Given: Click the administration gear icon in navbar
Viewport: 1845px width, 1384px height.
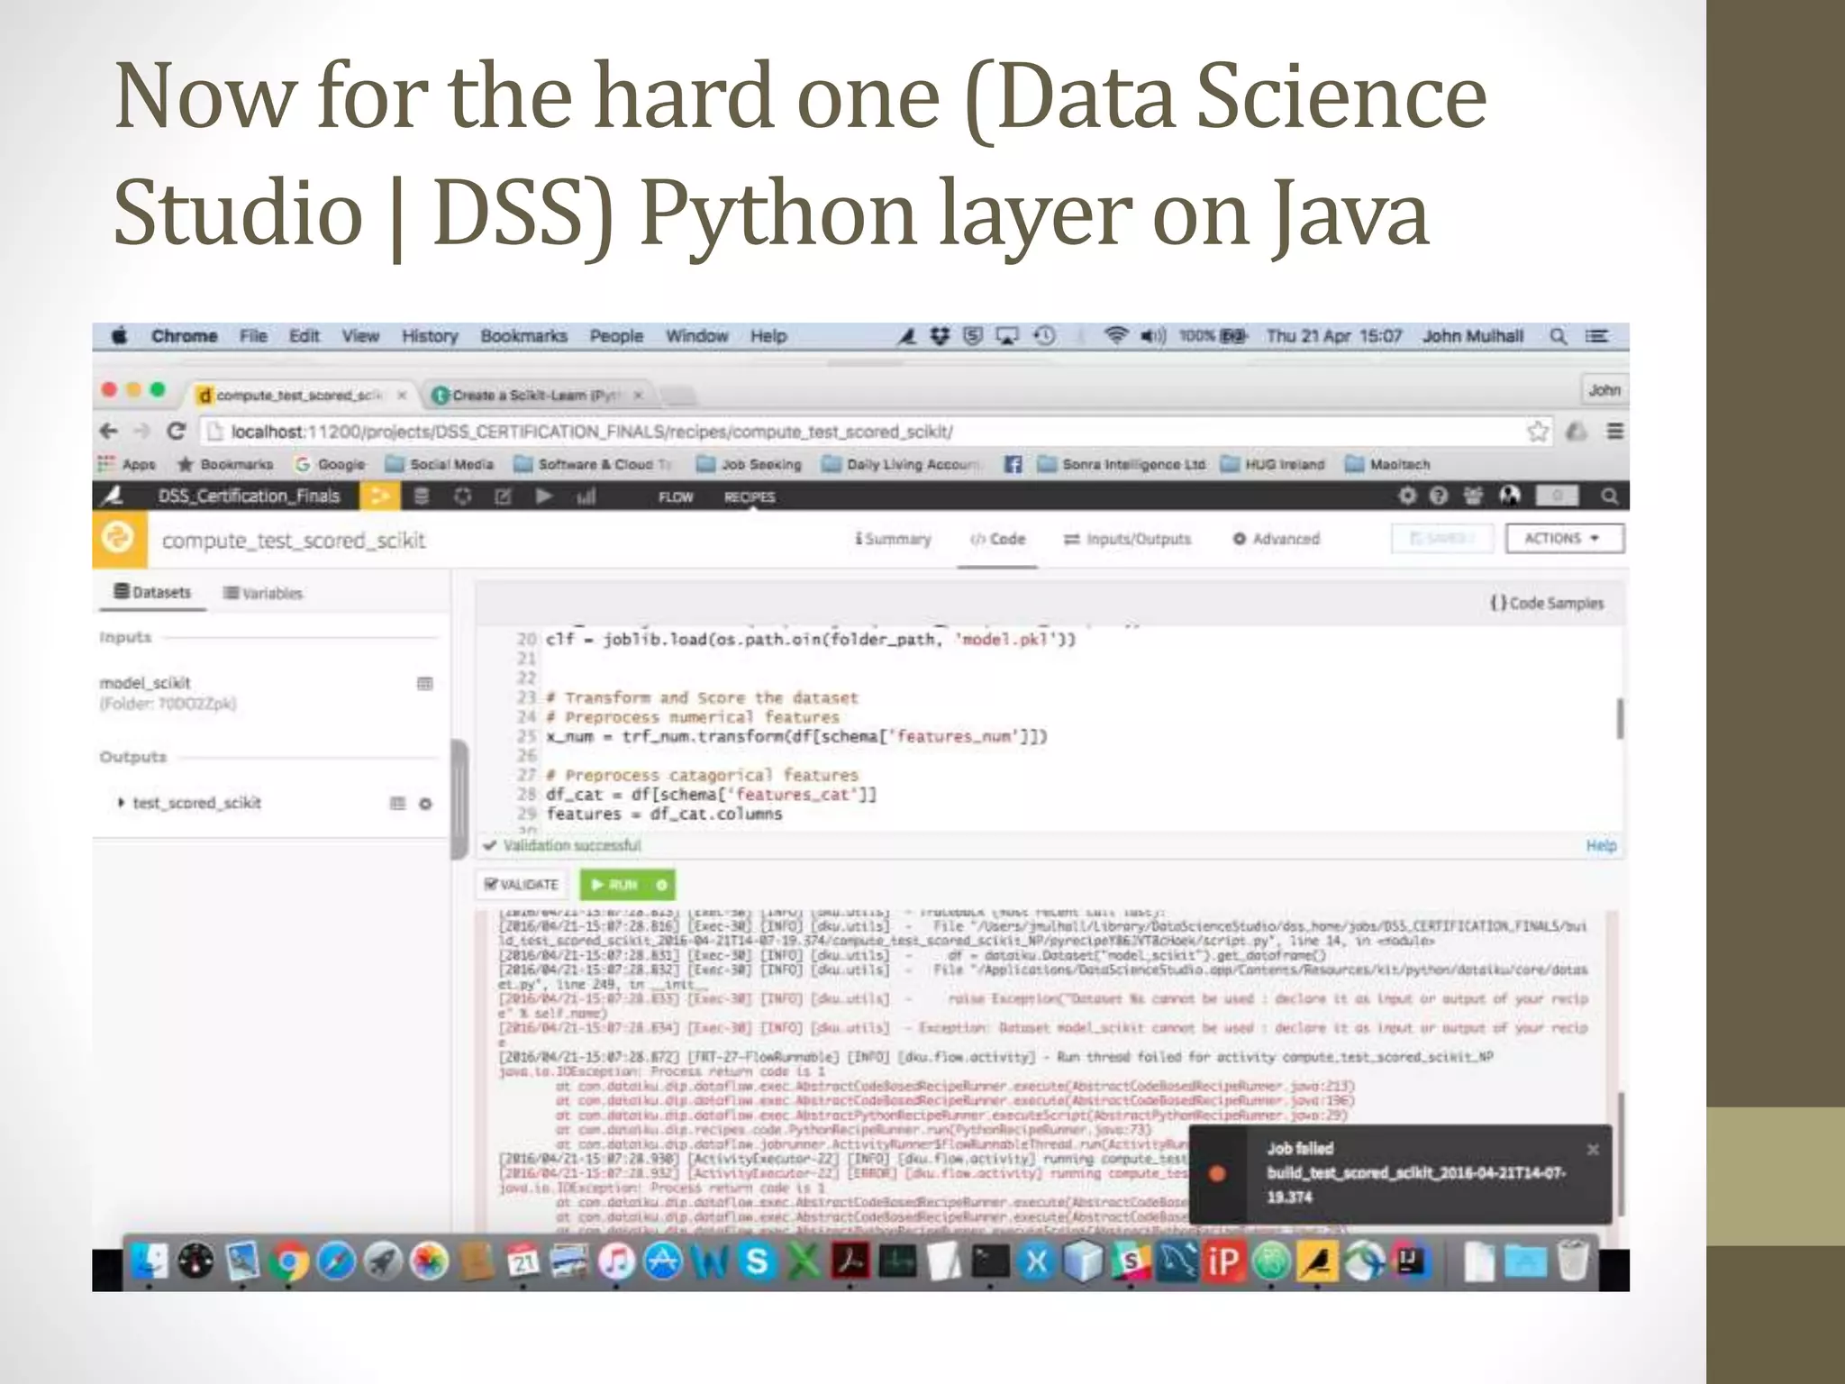Looking at the screenshot, I should click(1406, 496).
